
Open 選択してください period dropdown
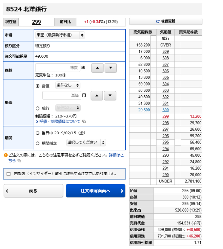coord(86,143)
